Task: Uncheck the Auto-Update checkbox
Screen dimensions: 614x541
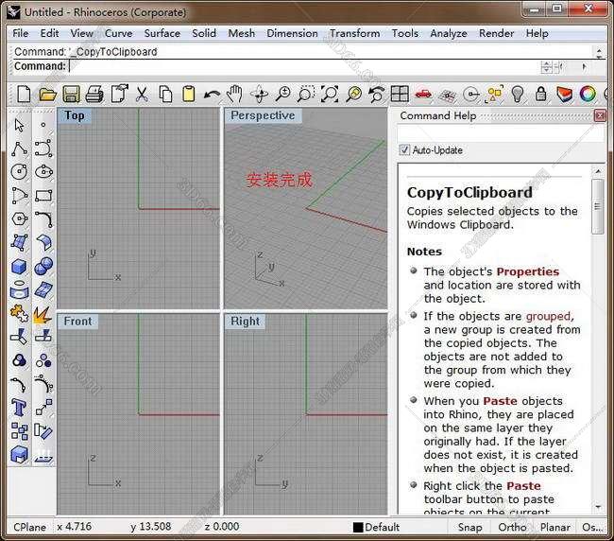Action: tap(404, 150)
